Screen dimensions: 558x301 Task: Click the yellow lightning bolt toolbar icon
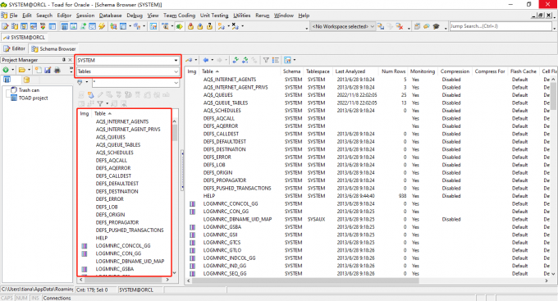click(102, 26)
